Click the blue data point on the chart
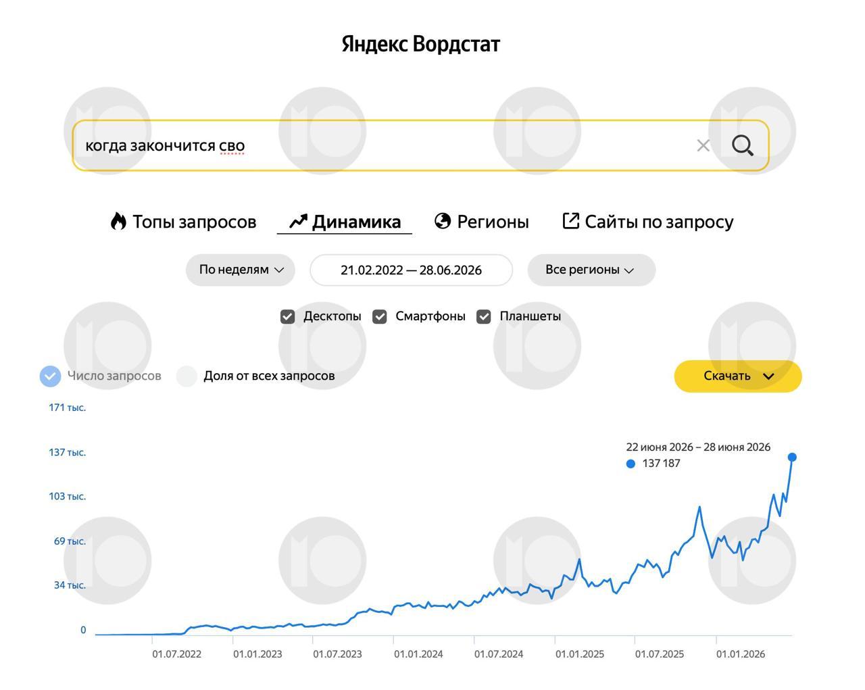Viewport: 865px width, 690px height. tap(792, 458)
